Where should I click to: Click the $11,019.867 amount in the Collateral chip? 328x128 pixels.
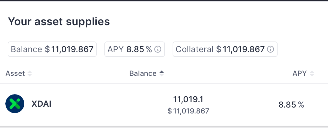[x=241, y=49]
